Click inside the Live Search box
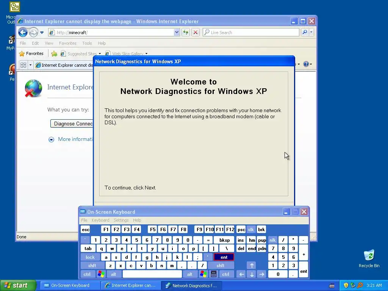 251,33
